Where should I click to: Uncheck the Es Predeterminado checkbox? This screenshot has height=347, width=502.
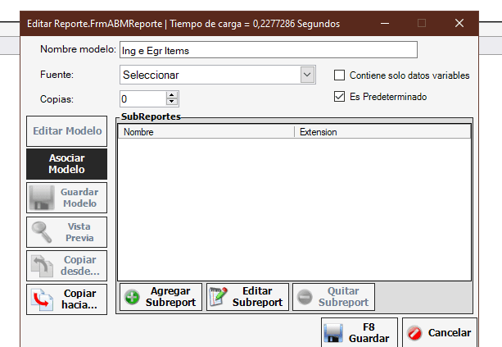(x=340, y=97)
